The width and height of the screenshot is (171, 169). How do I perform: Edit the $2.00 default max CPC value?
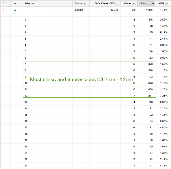click(114, 10)
